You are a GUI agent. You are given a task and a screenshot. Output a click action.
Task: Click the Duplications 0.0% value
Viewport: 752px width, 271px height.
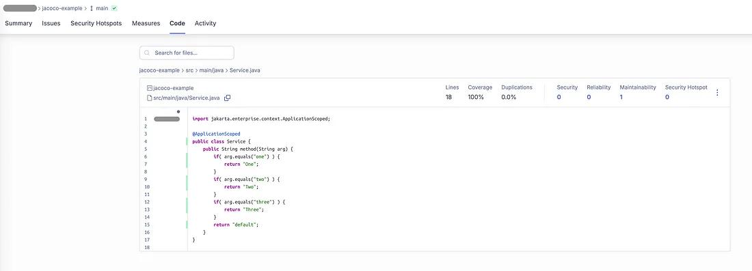tap(509, 97)
